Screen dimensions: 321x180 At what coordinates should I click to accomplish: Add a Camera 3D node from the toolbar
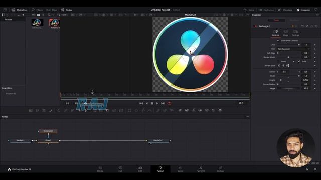(x=207, y=110)
